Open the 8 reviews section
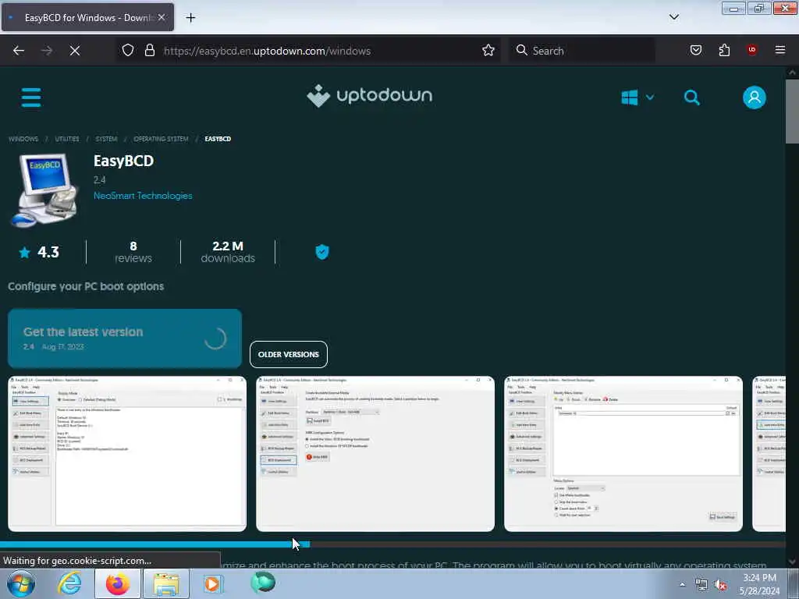799x599 pixels. (133, 252)
